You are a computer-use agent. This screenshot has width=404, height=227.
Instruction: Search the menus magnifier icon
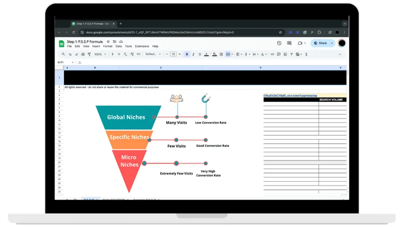click(x=64, y=54)
